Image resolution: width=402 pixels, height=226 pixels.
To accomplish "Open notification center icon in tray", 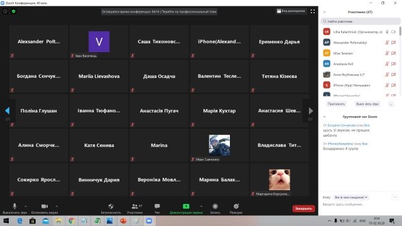I will pos(392,220).
